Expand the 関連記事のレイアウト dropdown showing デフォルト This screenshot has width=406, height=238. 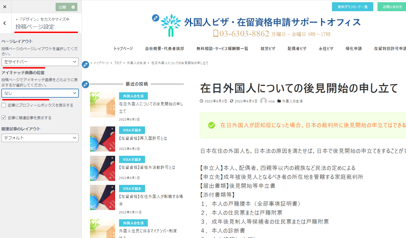(40, 138)
